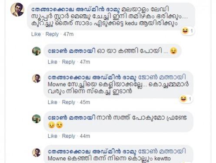Image resolution: width=216 pixels, height=163 pixels.
Task: Open the 45m comment timestamp
Action: (85, 102)
